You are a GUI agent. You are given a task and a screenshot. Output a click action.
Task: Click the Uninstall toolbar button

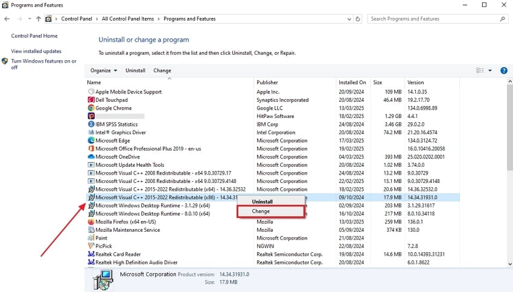[135, 70]
